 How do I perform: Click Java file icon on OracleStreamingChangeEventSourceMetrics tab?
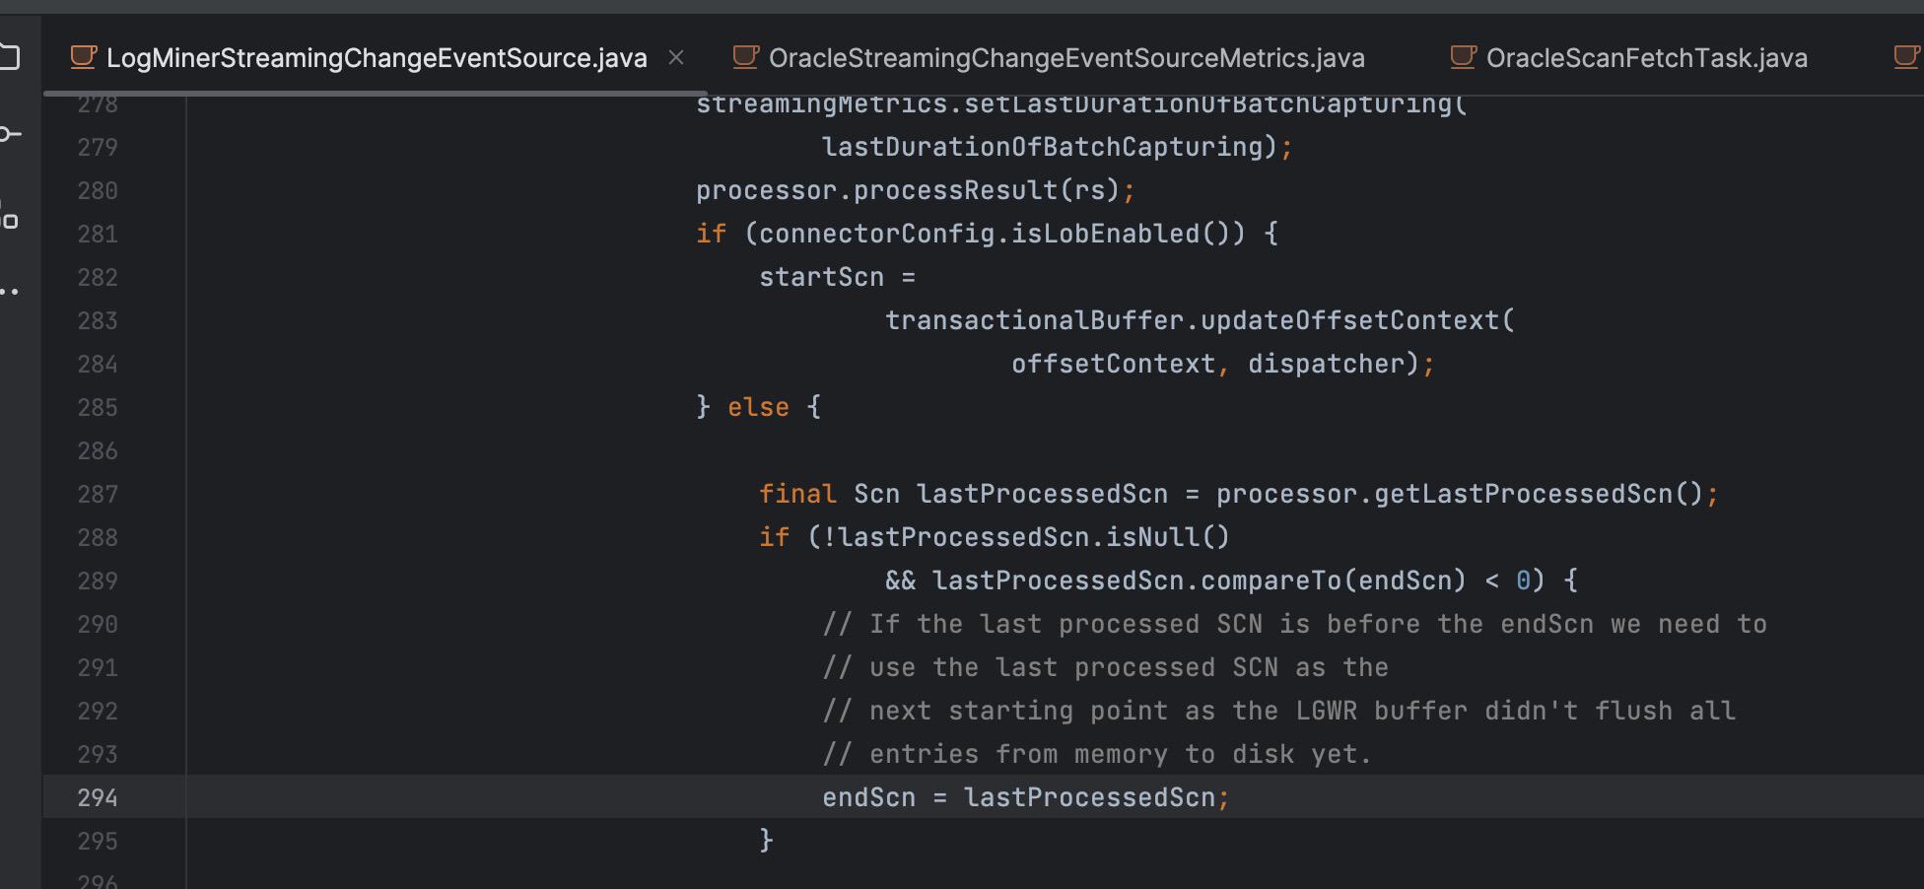(x=746, y=58)
